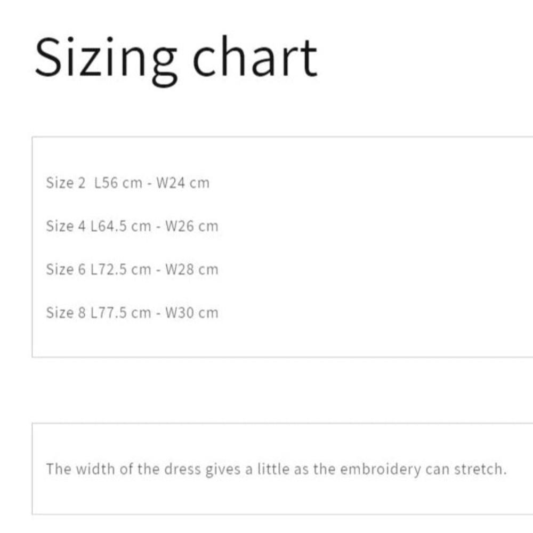Click the "W26 cm" width value
Image resolution: width=533 pixels, height=533 pixels.
(192, 227)
